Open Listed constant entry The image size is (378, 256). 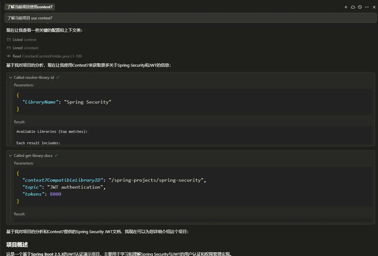25,48
